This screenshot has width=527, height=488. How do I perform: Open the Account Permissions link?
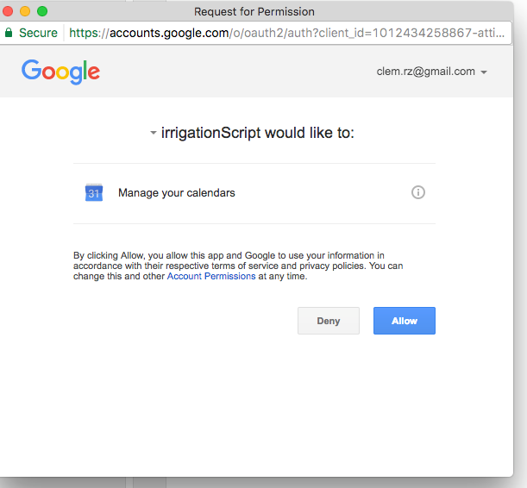coord(211,277)
